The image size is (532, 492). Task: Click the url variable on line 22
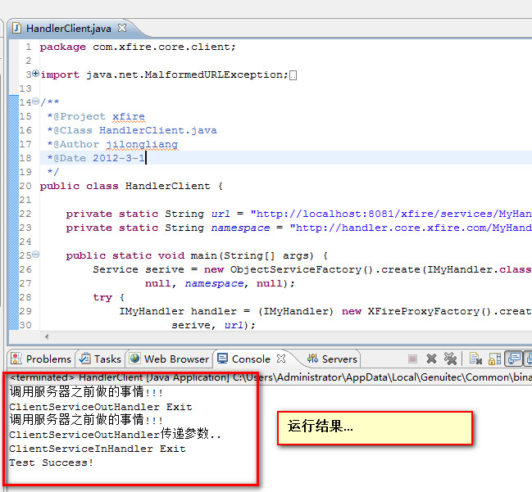pyautogui.click(x=221, y=214)
